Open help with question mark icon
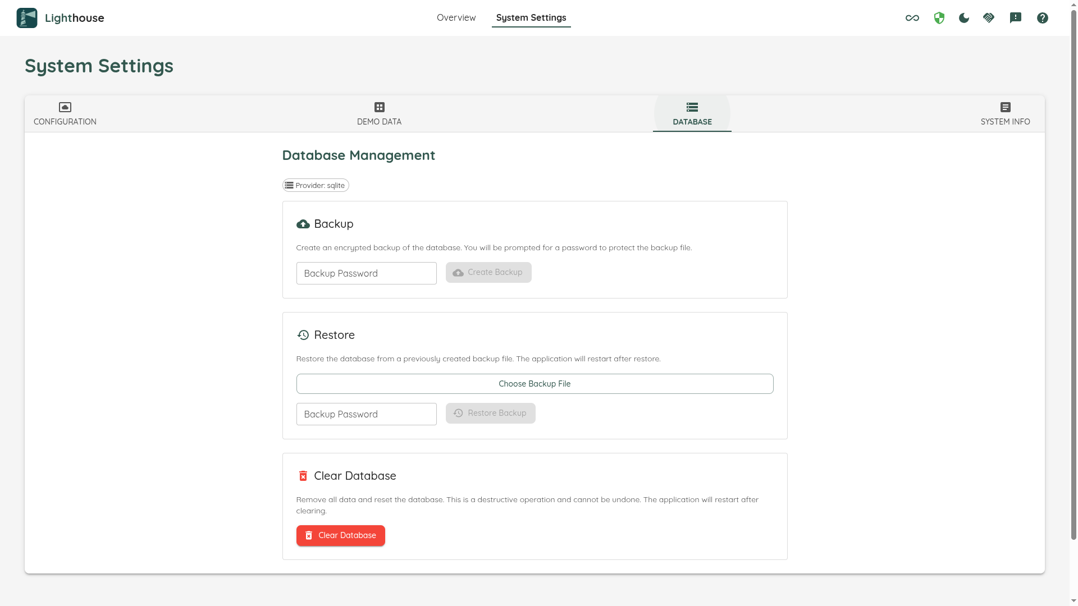The image size is (1078, 606). click(x=1043, y=18)
